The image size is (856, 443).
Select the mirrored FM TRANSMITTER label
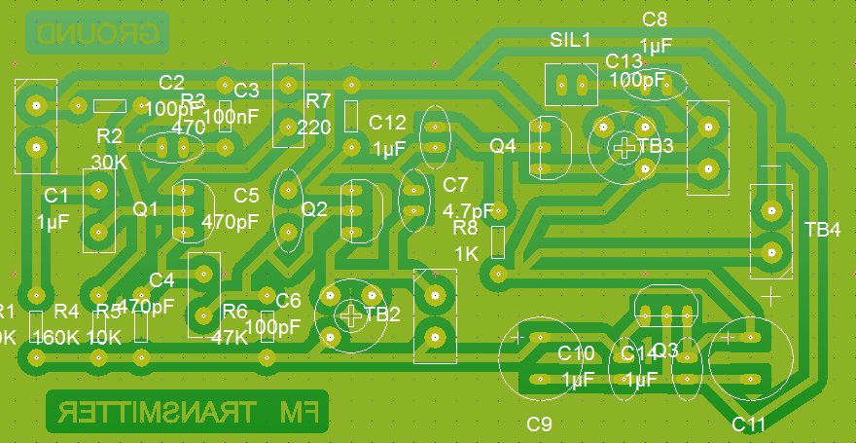click(187, 414)
